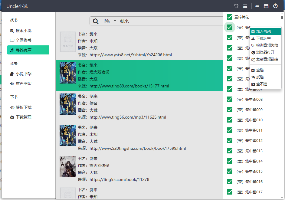Choose 反选 in the context menu
Image resolution: width=285 pixels, height=200 pixels.
point(266,77)
